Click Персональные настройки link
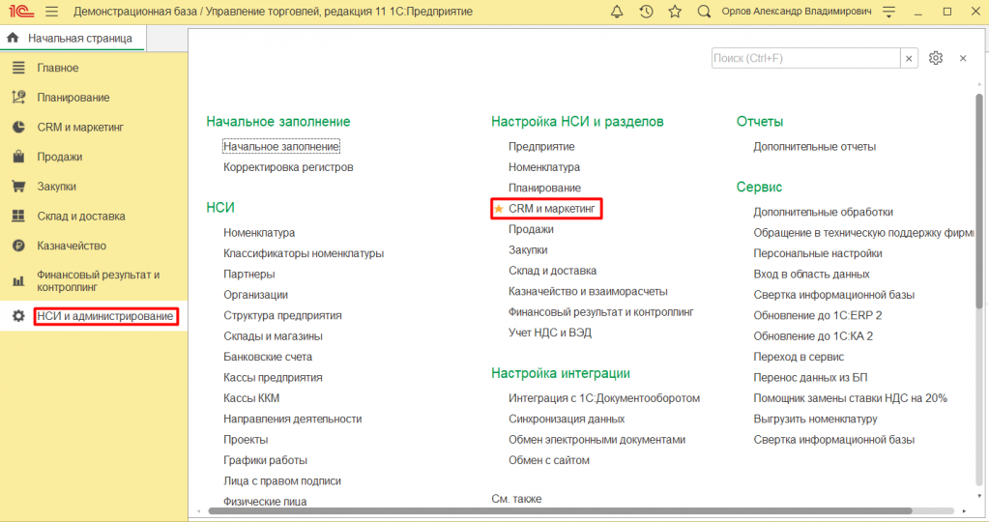This screenshot has height=522, width=989. coord(817,253)
